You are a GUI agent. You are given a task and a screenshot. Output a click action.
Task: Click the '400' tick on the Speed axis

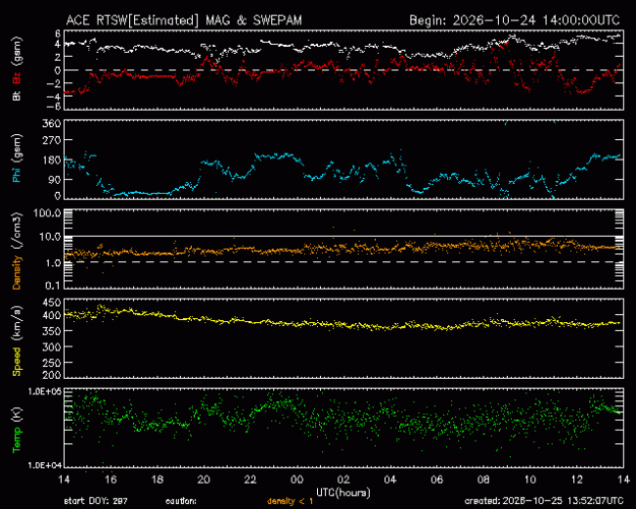[x=52, y=315]
